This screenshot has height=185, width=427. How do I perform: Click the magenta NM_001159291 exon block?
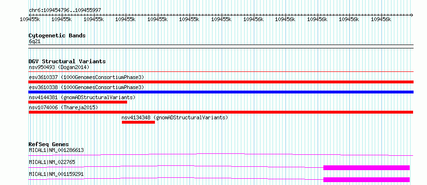[367, 180]
